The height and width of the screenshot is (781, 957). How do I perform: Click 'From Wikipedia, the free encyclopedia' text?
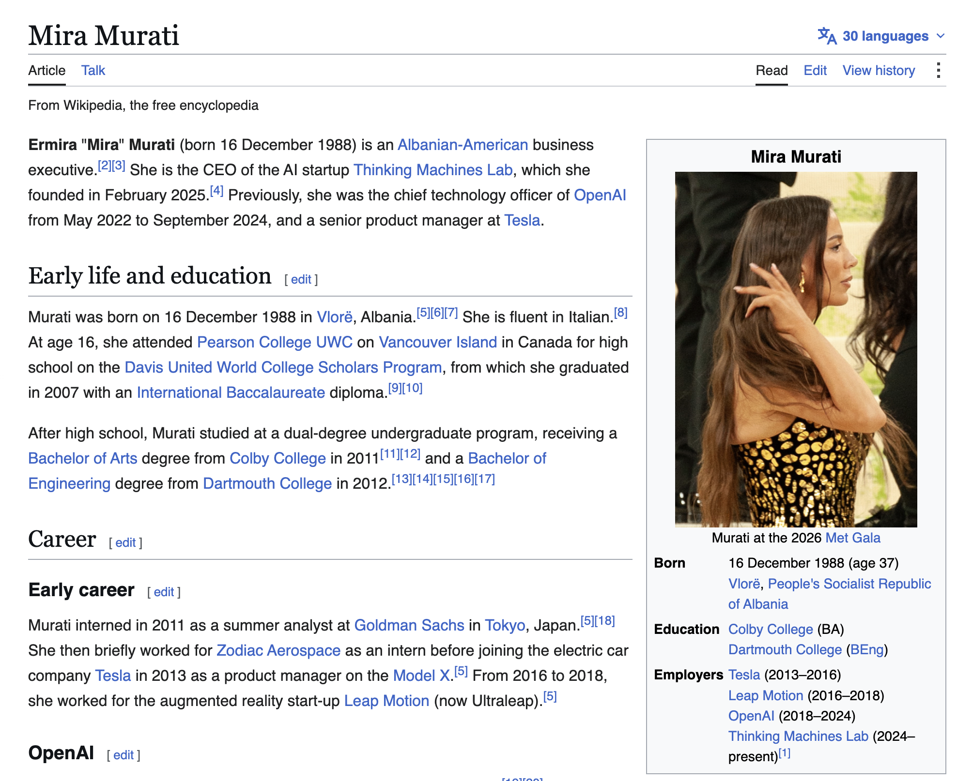(x=143, y=105)
